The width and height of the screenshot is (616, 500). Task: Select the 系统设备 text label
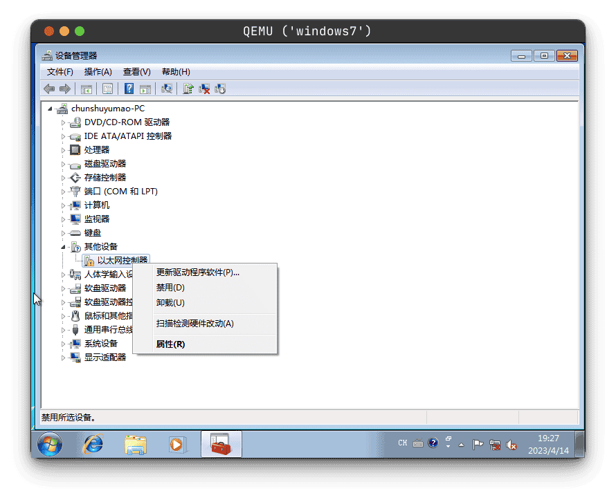(100, 344)
